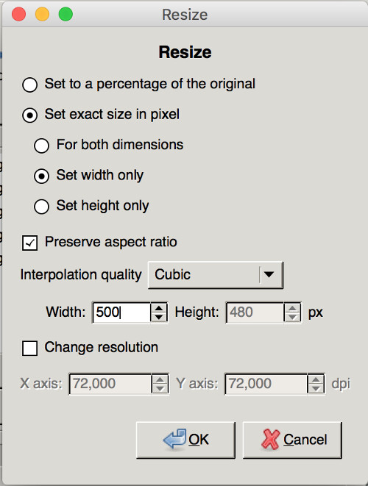The height and width of the screenshot is (486, 368).
Task: Click the Y axis up stepper arrow
Action: coord(316,379)
